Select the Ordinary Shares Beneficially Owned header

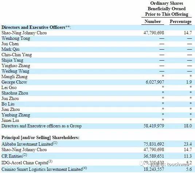tap(167, 9)
